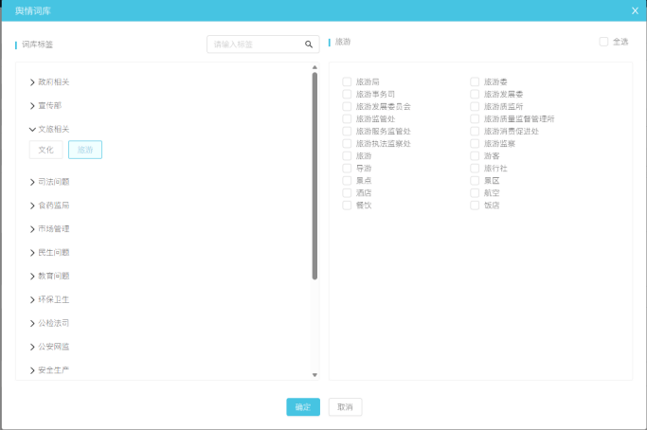Click the 取消 cancel button
The height and width of the screenshot is (430, 647).
(x=345, y=406)
